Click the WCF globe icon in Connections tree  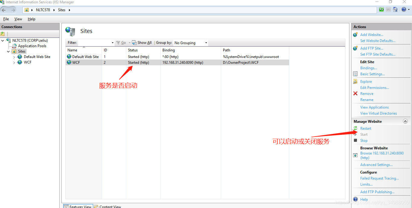[x=20, y=62]
